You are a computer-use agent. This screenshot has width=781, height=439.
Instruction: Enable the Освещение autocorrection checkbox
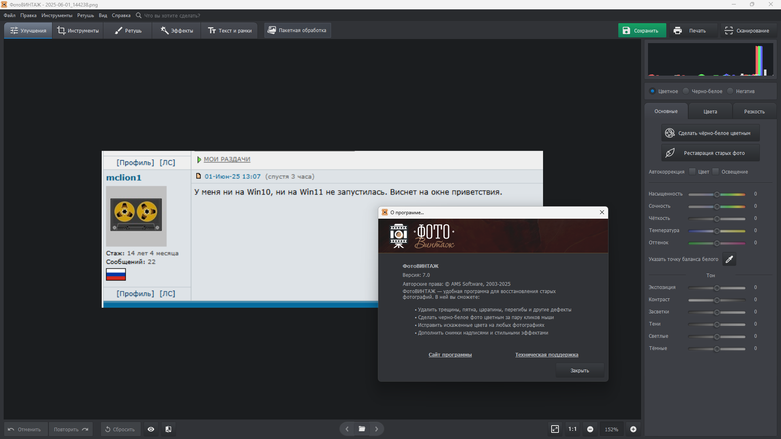(x=716, y=172)
